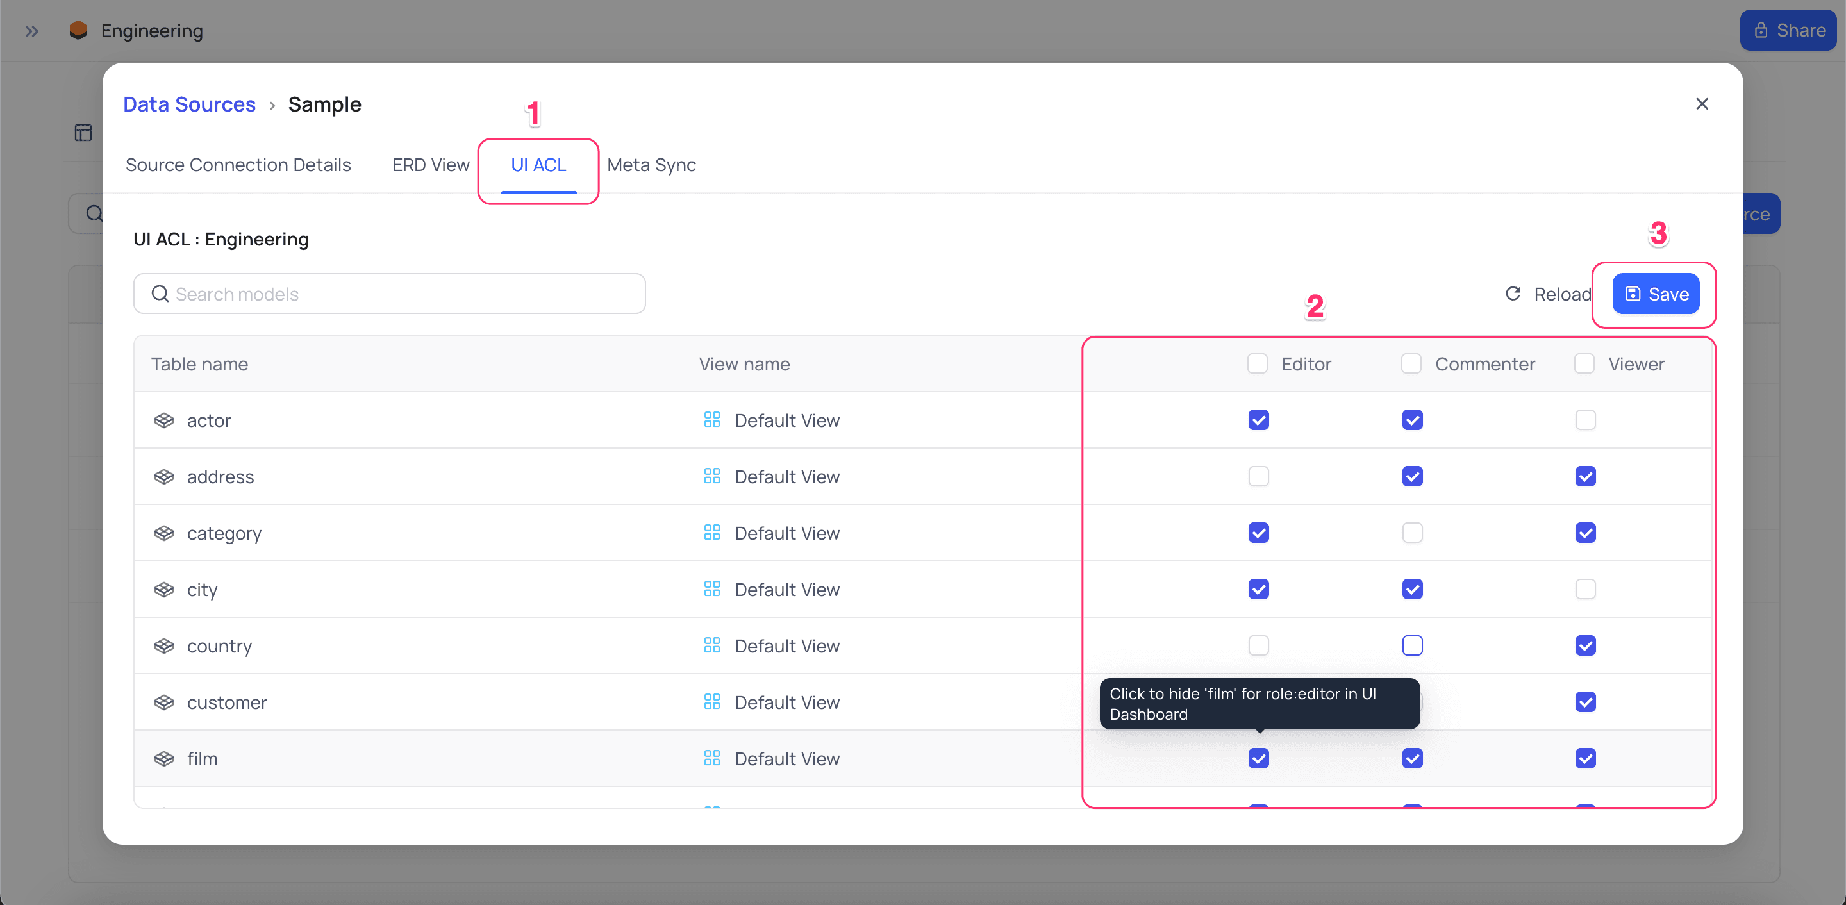Open the Meta Sync tab
The width and height of the screenshot is (1846, 905).
click(651, 164)
